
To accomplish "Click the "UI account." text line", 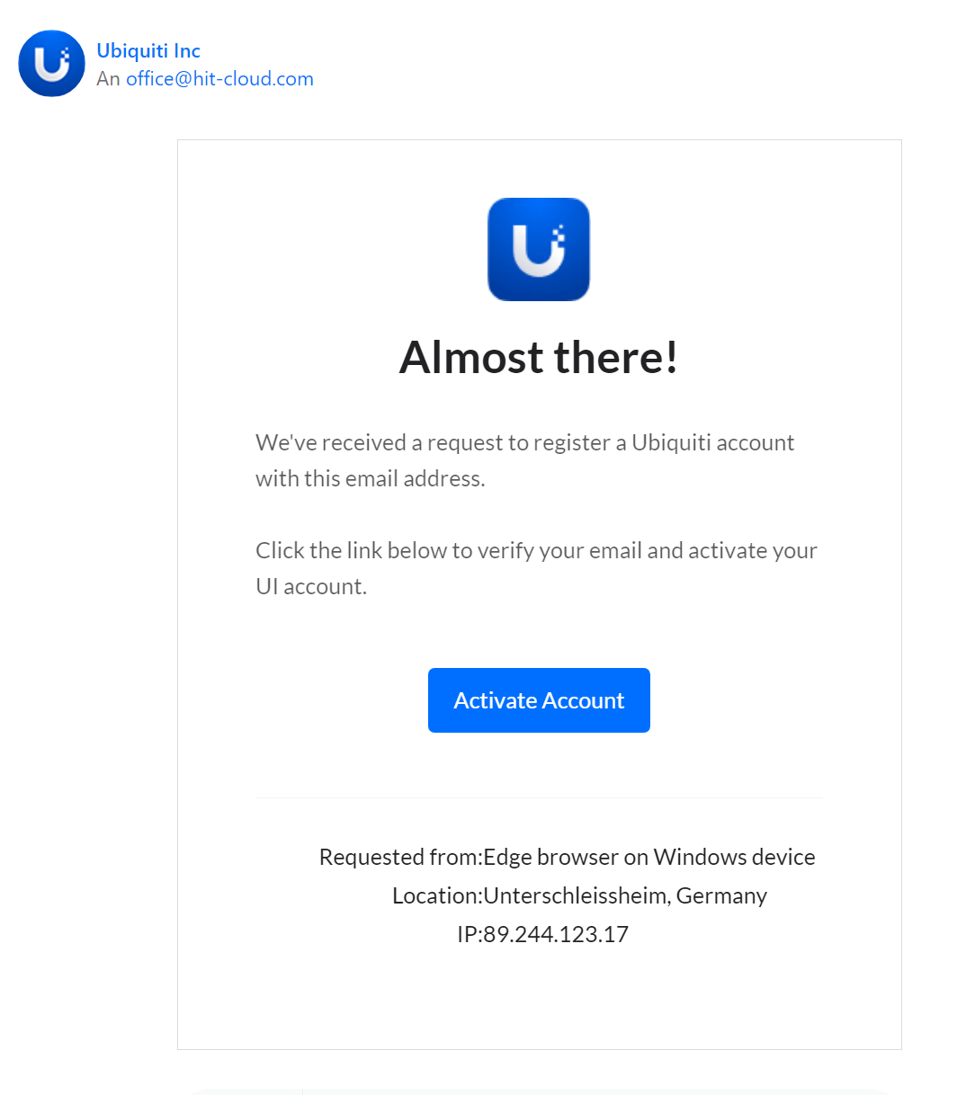I will click(311, 586).
